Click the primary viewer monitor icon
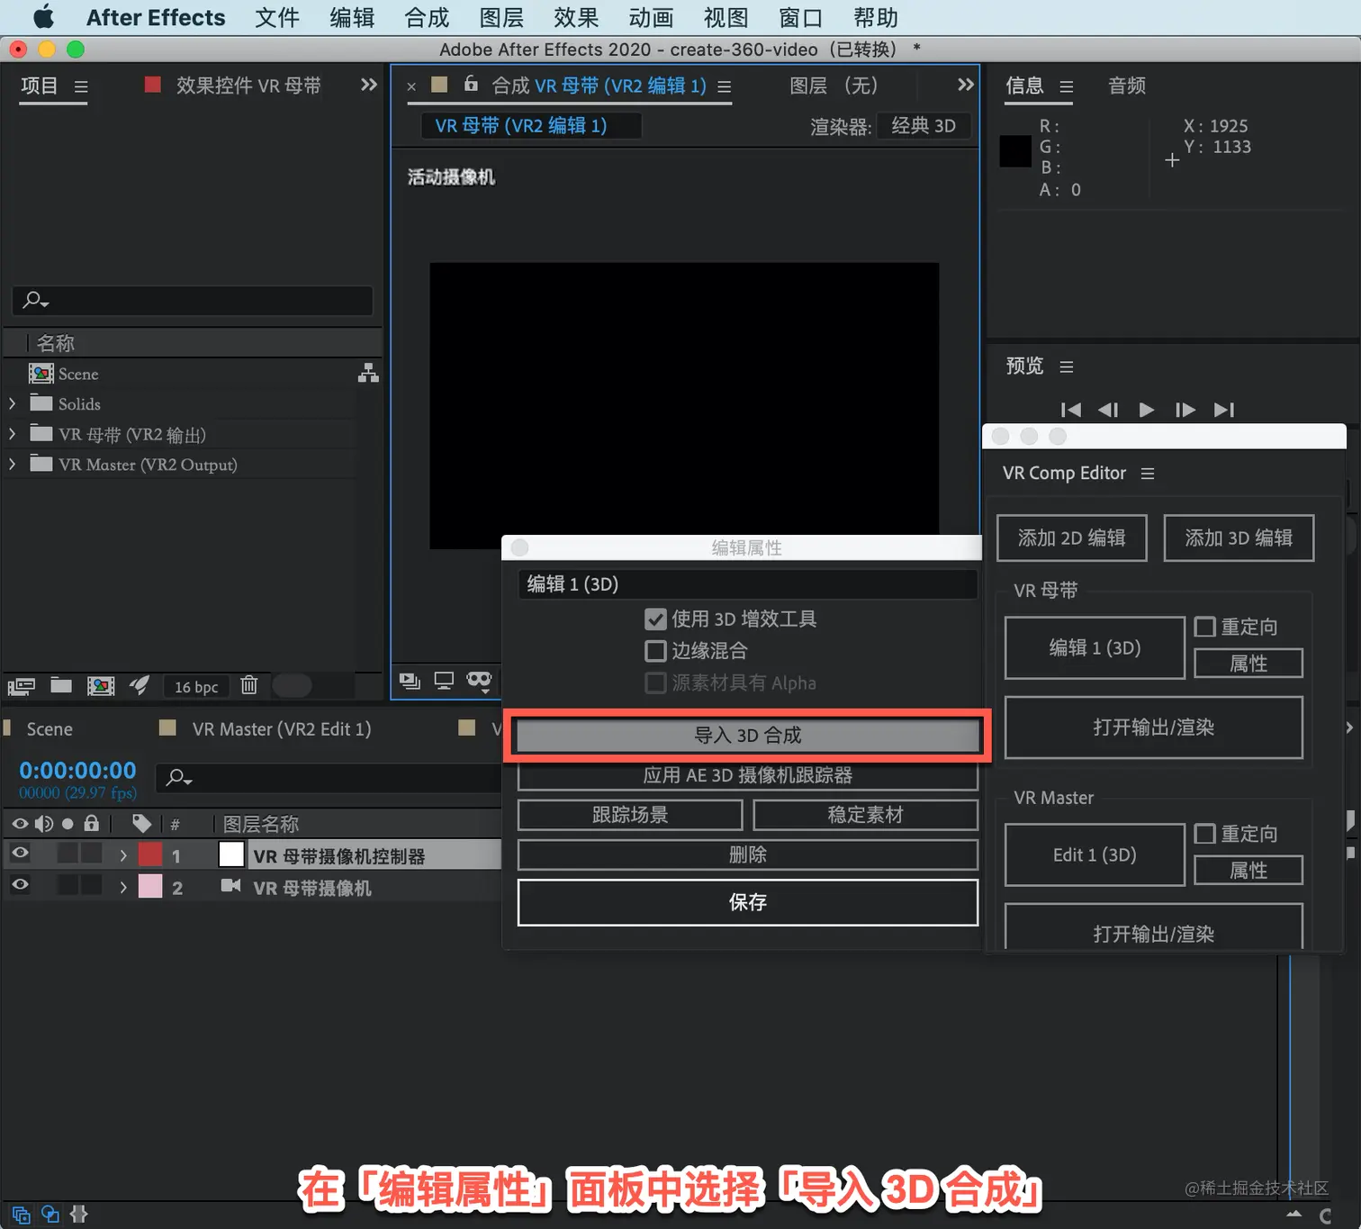The image size is (1361, 1229). point(444,681)
